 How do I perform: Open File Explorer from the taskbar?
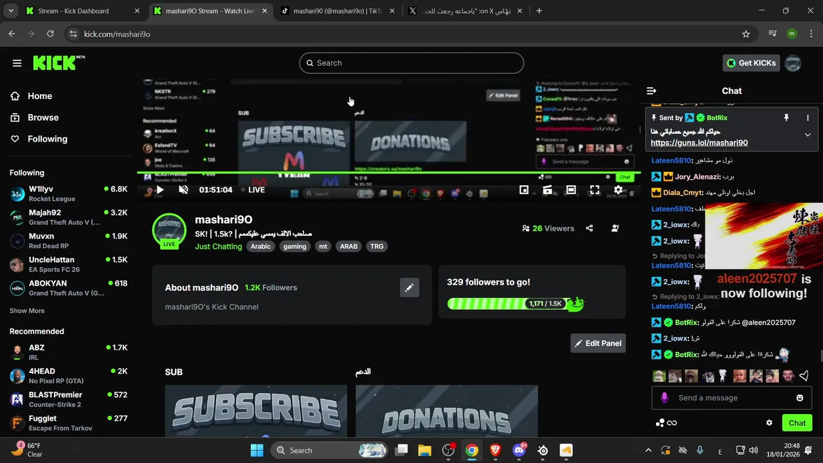tap(424, 450)
